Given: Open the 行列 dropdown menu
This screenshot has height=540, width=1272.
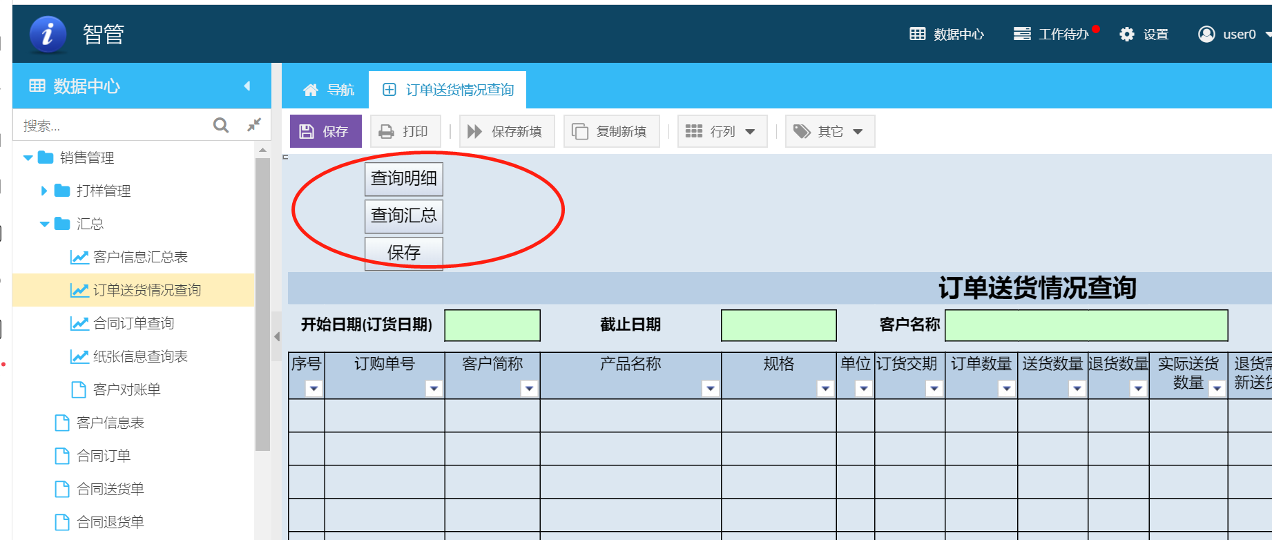Looking at the screenshot, I should coord(722,131).
